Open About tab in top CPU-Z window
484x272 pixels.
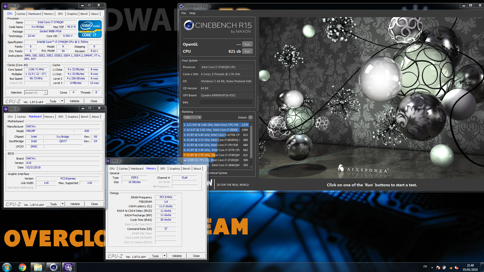coord(95,14)
